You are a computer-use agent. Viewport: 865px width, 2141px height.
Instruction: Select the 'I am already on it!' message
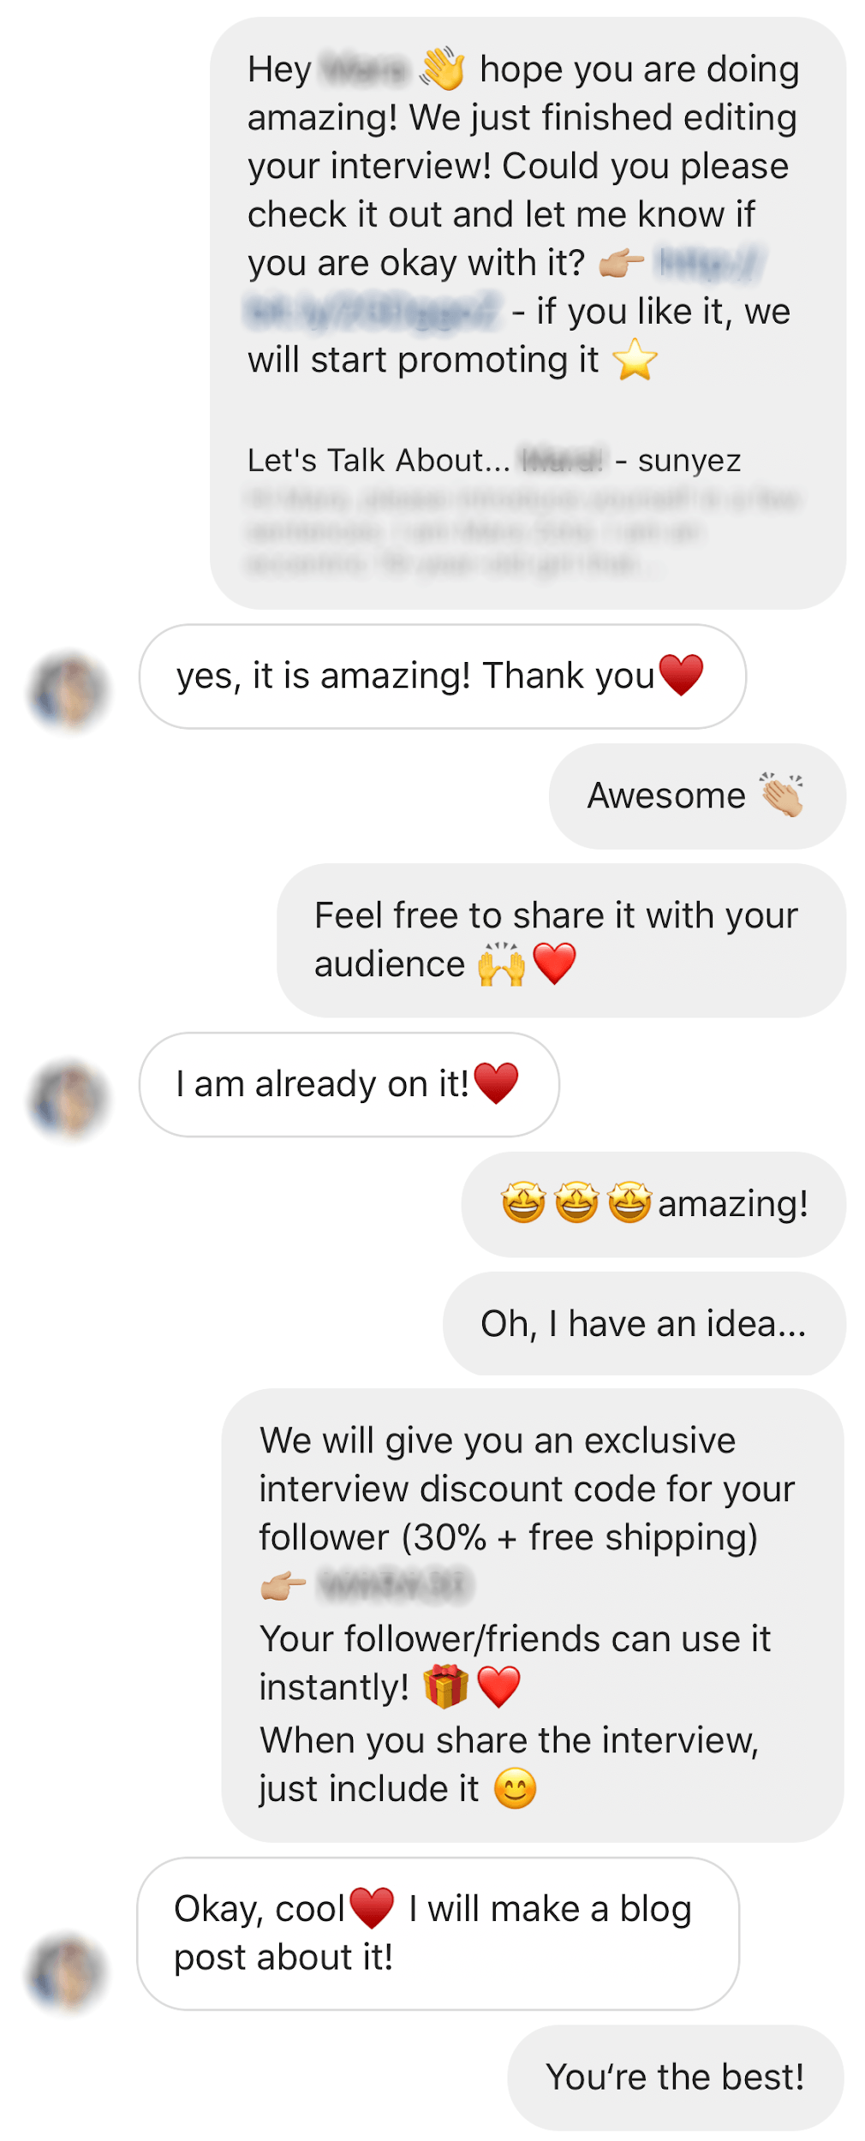[349, 1084]
